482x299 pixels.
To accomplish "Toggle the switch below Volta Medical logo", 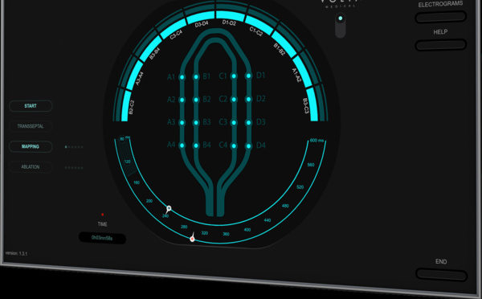I will (x=341, y=26).
